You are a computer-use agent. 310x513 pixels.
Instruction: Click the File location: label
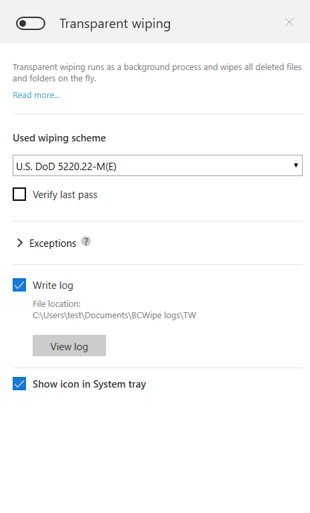coord(57,304)
